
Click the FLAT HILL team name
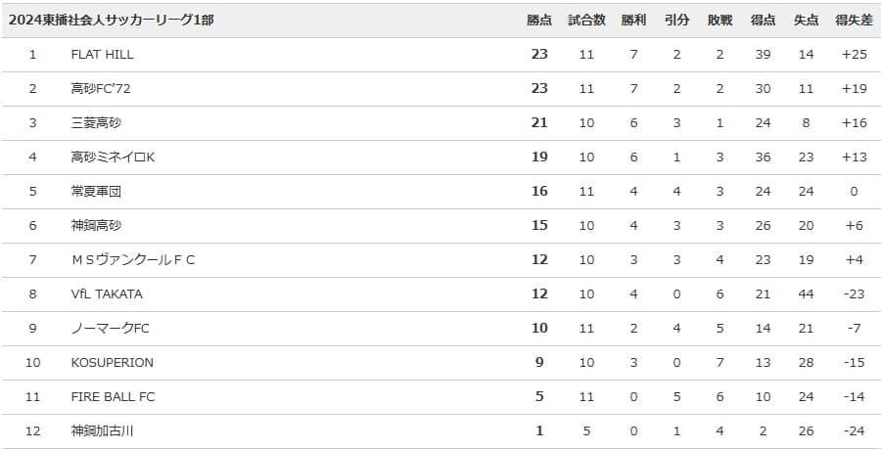pyautogui.click(x=103, y=55)
